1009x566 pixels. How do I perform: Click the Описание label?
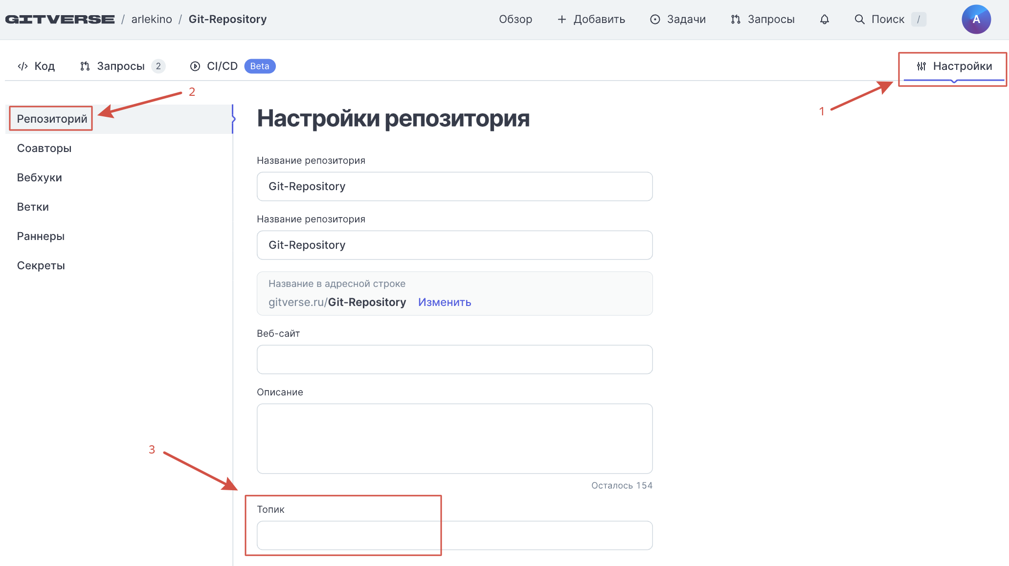click(x=280, y=392)
